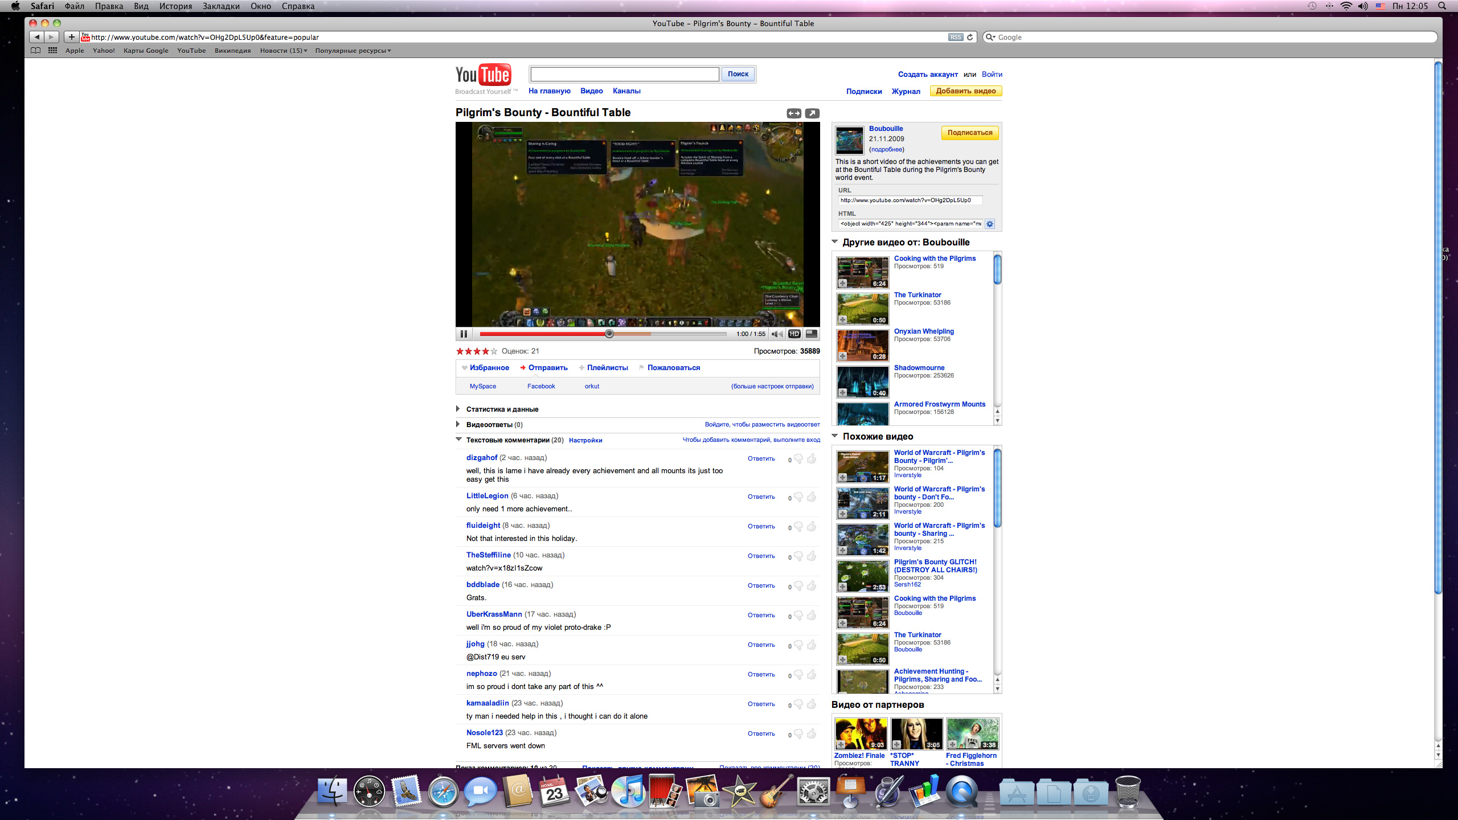Go to the Каналы tab

pyautogui.click(x=626, y=91)
